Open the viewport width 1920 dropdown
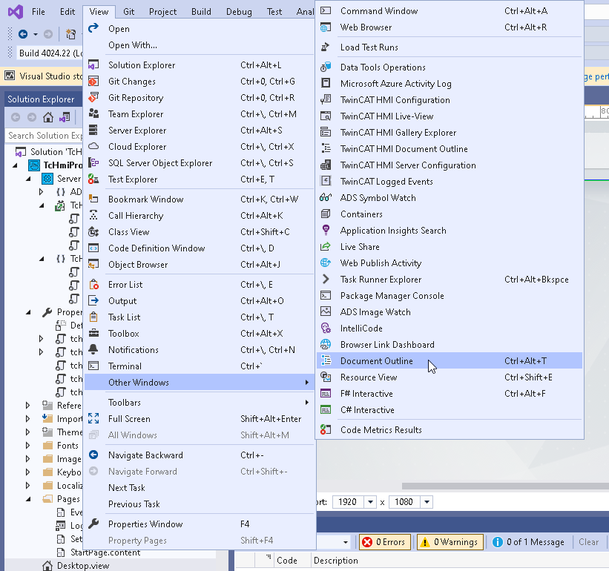 pyautogui.click(x=370, y=502)
